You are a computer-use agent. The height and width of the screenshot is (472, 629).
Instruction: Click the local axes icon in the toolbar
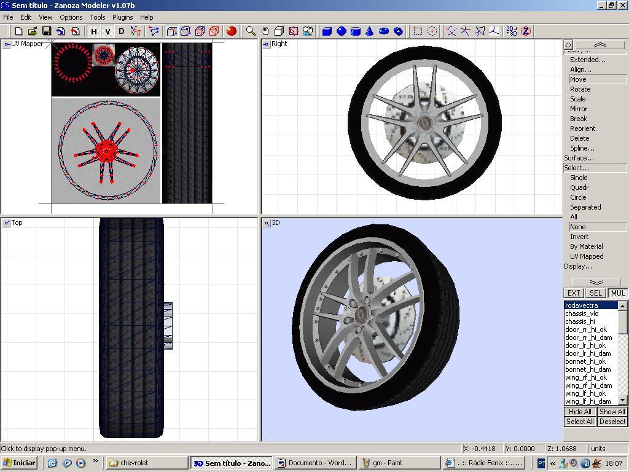136,31
